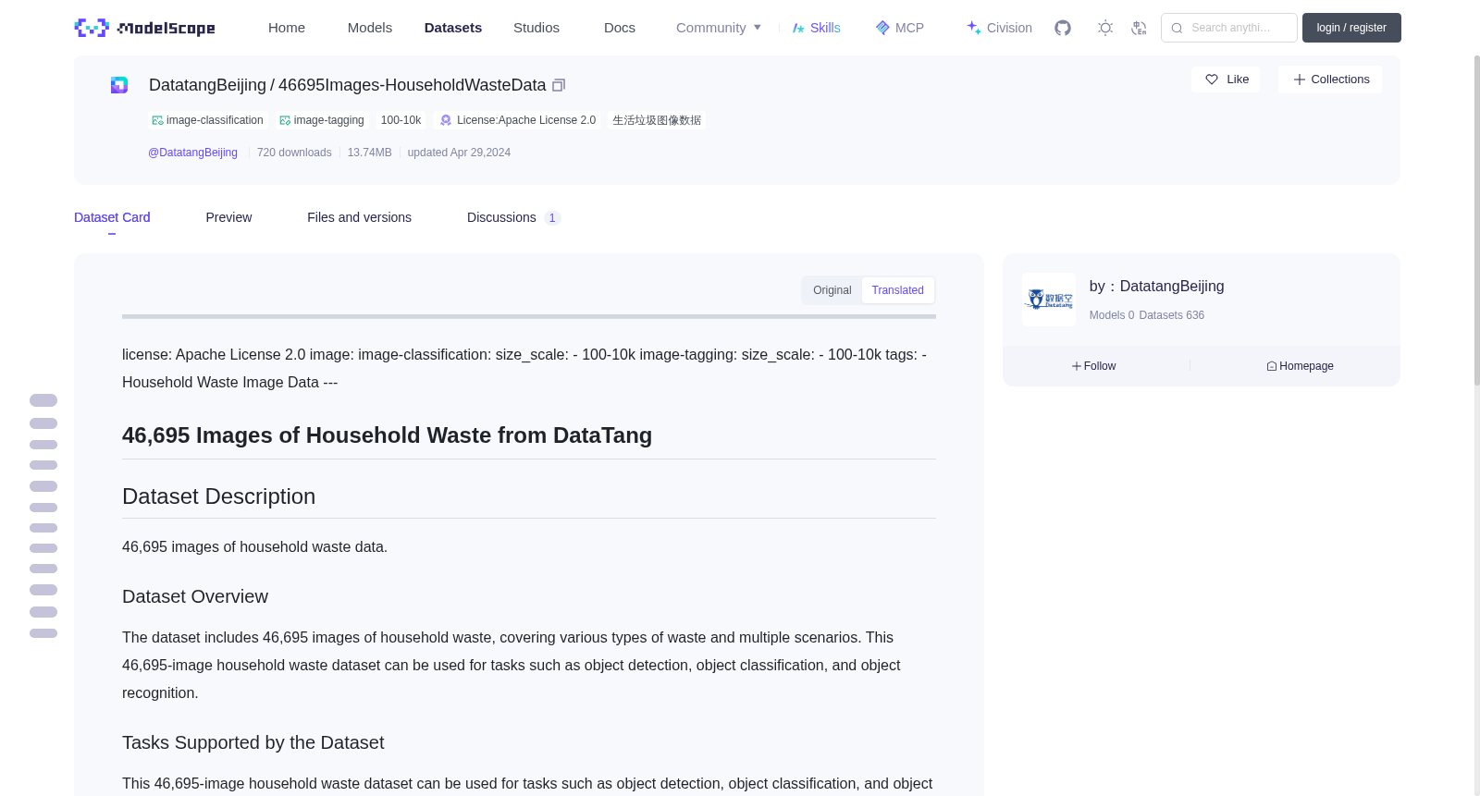Image resolution: width=1480 pixels, height=796 pixels.
Task: Click the login / register button
Action: click(x=1351, y=28)
